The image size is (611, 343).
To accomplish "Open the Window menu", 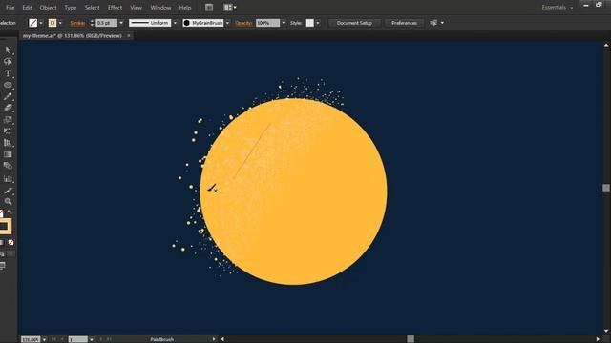I will 160,8.
